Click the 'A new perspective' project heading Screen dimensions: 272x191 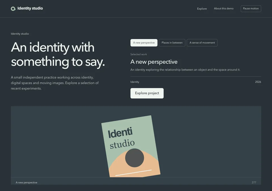(x=154, y=62)
